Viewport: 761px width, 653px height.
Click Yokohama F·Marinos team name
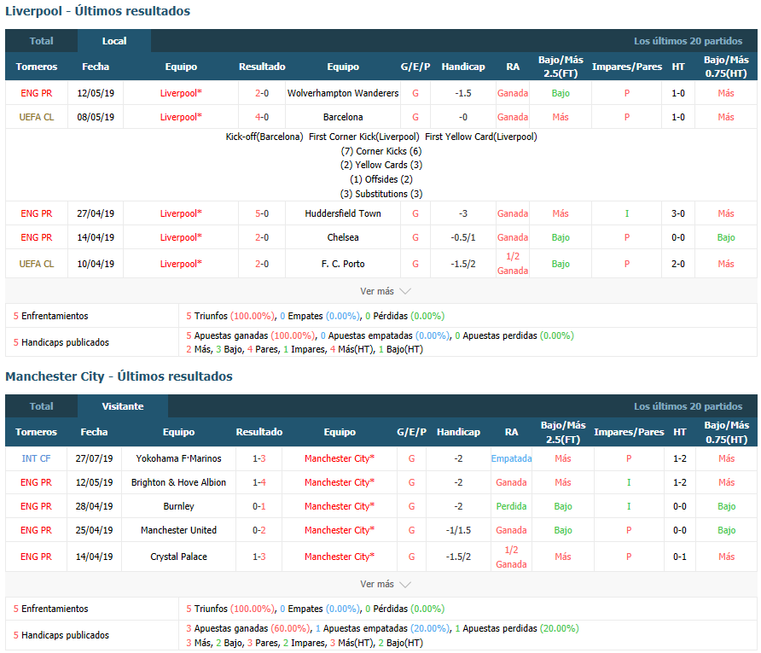pyautogui.click(x=178, y=458)
